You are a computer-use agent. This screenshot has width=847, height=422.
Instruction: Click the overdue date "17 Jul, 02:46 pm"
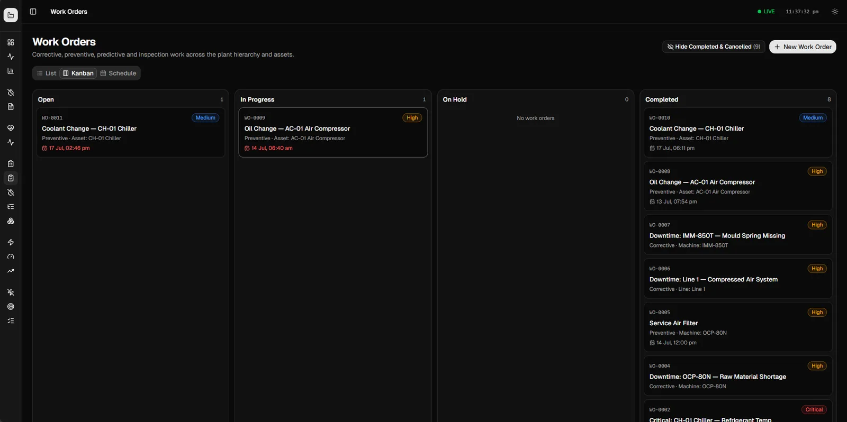pyautogui.click(x=66, y=148)
